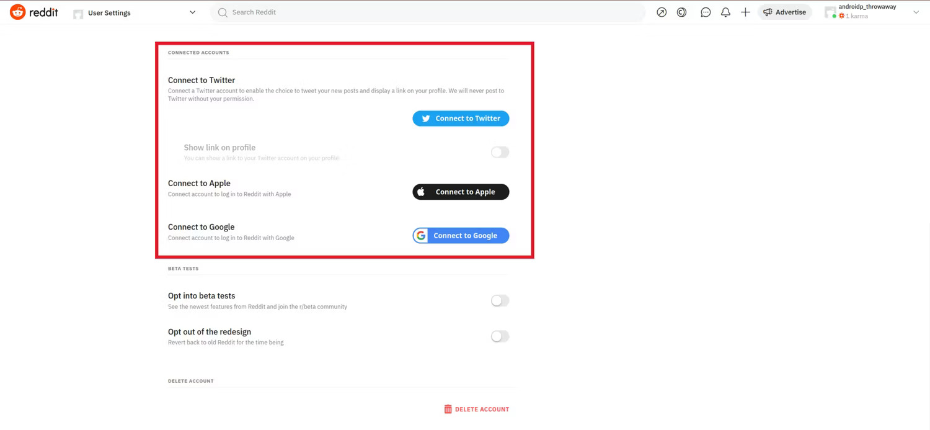Go to the Reddit home logo
This screenshot has width=930, height=430.
pos(34,12)
